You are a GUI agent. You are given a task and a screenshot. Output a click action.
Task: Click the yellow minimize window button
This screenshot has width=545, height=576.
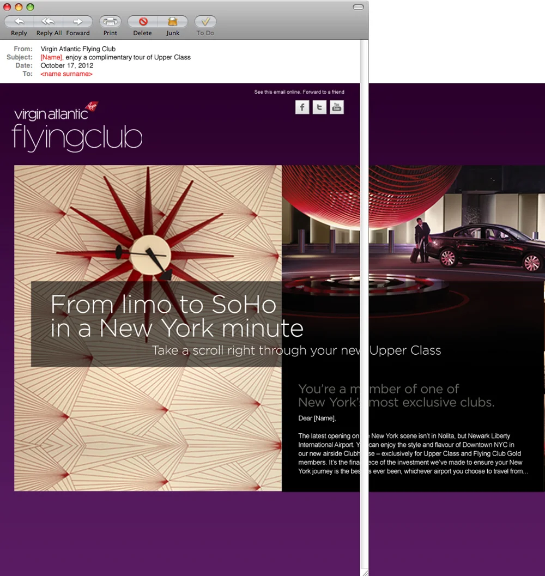coord(19,7)
